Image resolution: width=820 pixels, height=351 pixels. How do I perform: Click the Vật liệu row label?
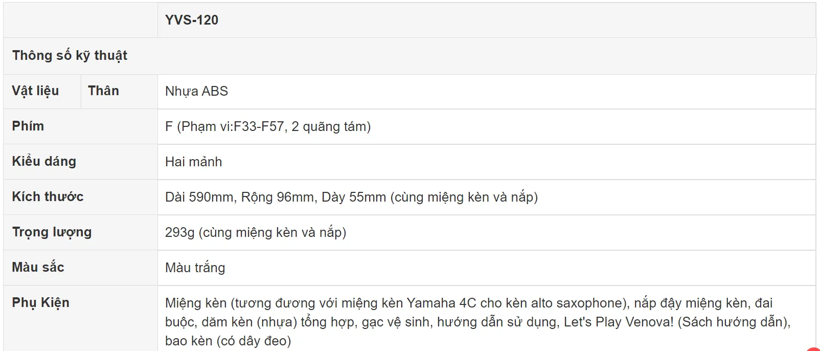pos(35,91)
